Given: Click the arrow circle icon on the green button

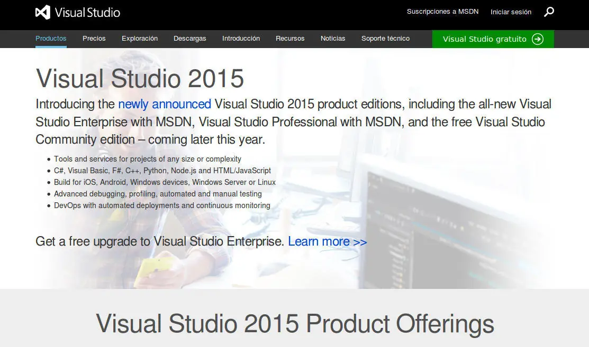Looking at the screenshot, I should (x=538, y=39).
